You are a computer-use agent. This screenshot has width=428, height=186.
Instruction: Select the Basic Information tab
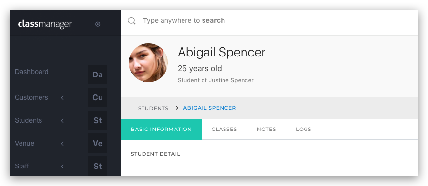coord(162,129)
